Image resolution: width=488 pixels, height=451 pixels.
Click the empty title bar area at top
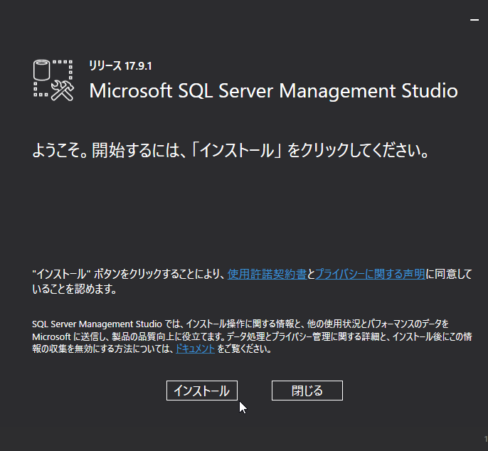235,18
